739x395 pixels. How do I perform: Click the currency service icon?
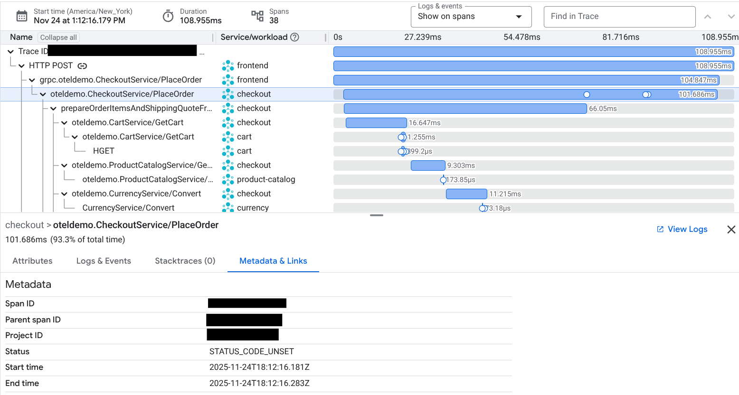(x=228, y=208)
